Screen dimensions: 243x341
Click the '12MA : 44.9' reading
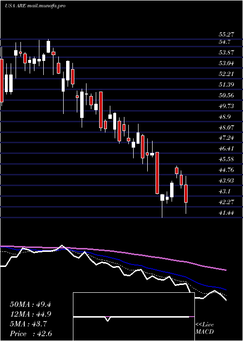30,314
